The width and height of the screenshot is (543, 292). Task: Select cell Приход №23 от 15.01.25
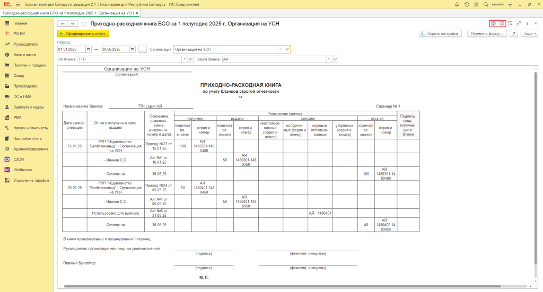point(159,146)
